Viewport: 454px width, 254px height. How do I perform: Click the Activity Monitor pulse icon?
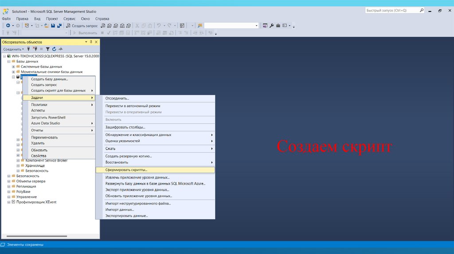point(60,49)
